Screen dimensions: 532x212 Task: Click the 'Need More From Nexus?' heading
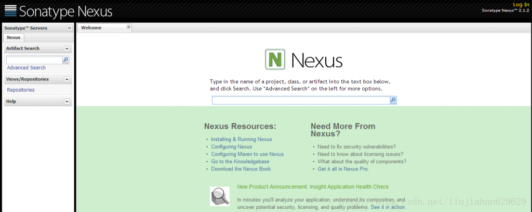pos(343,130)
